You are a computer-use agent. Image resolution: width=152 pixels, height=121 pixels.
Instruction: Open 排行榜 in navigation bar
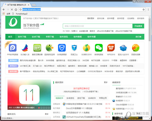138,37
